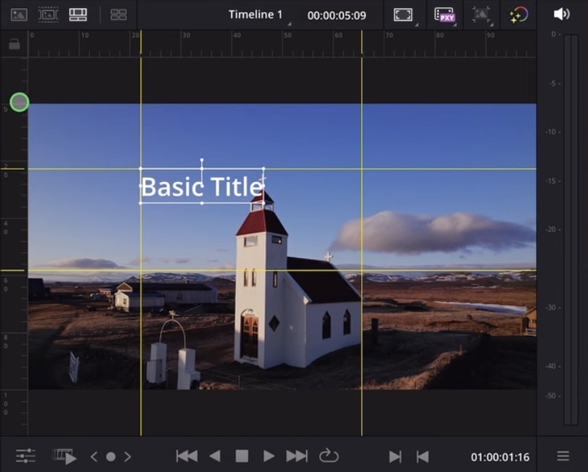Image resolution: width=588 pixels, height=472 pixels.
Task: Toggle bypass color grades and effects
Action: (x=519, y=16)
